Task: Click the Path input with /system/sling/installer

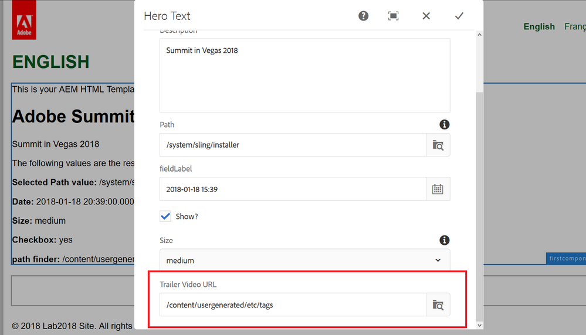Action: coord(292,145)
